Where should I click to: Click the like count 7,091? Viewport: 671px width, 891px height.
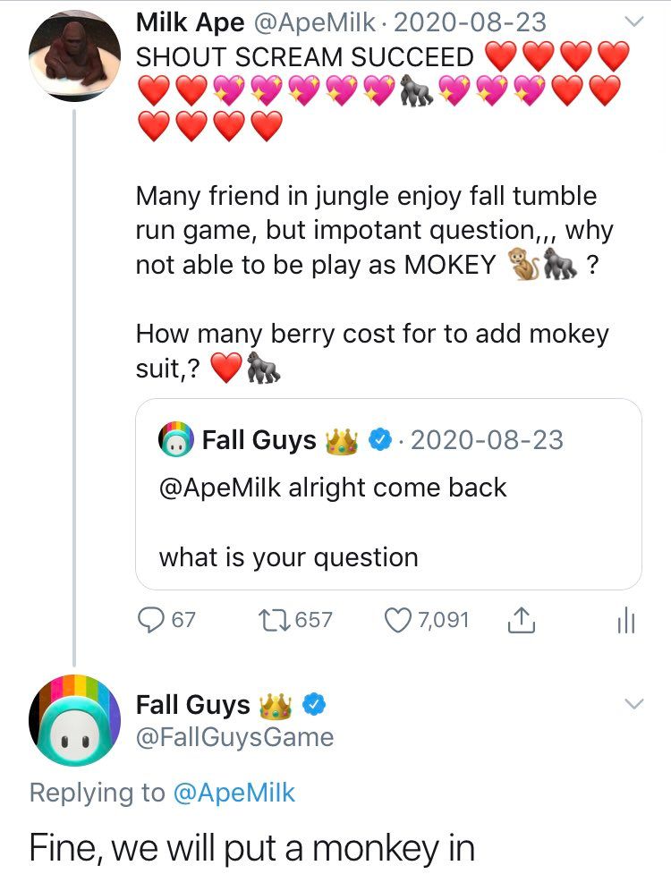(x=441, y=619)
